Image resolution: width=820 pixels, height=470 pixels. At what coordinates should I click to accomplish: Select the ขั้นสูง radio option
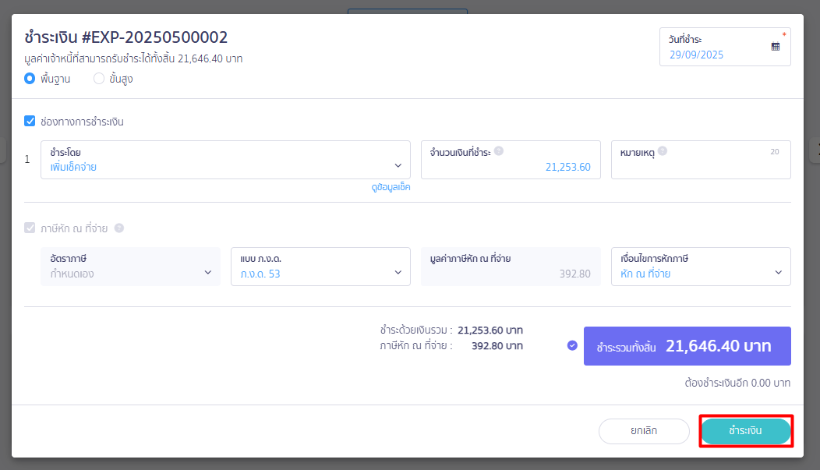[x=99, y=78]
